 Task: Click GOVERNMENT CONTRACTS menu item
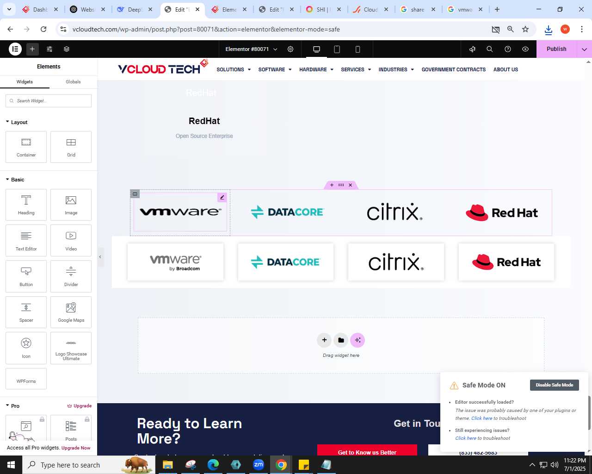pos(454,69)
